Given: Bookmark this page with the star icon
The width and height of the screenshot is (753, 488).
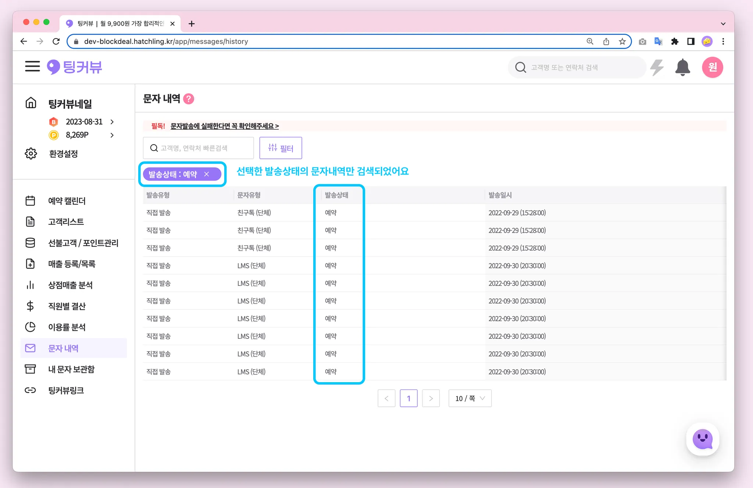Looking at the screenshot, I should [x=622, y=42].
